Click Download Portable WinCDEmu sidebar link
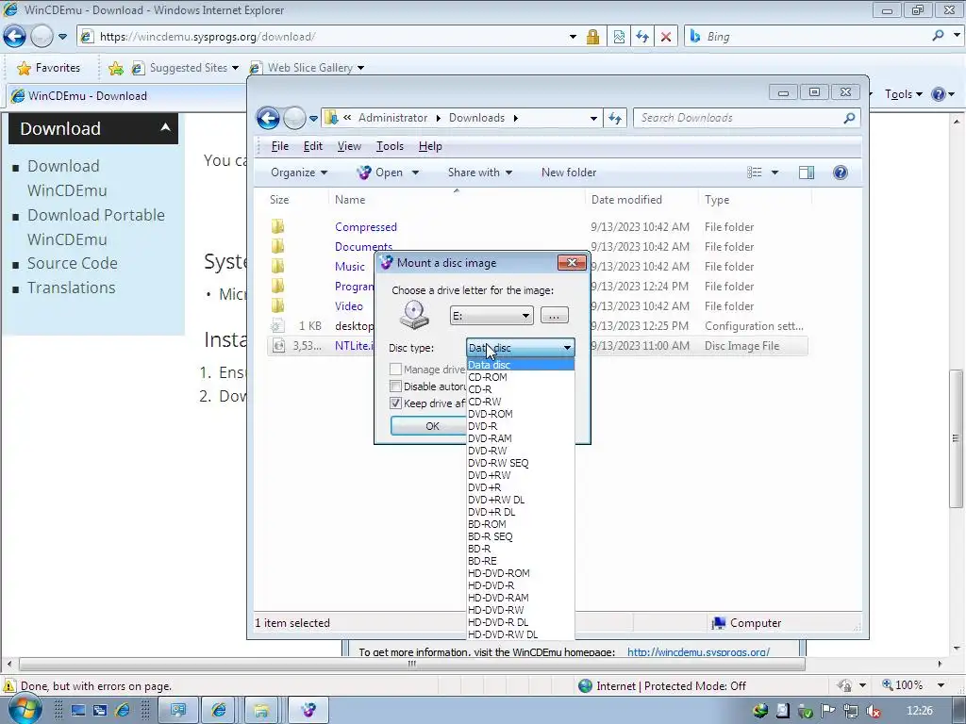The height and width of the screenshot is (724, 966). click(x=95, y=227)
